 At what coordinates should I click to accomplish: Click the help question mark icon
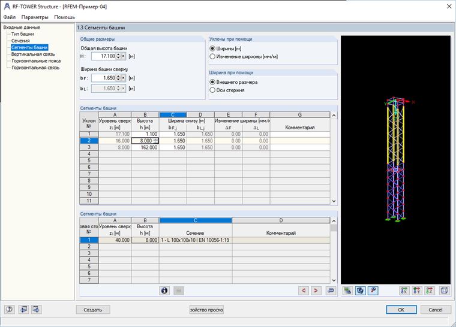coord(10,310)
